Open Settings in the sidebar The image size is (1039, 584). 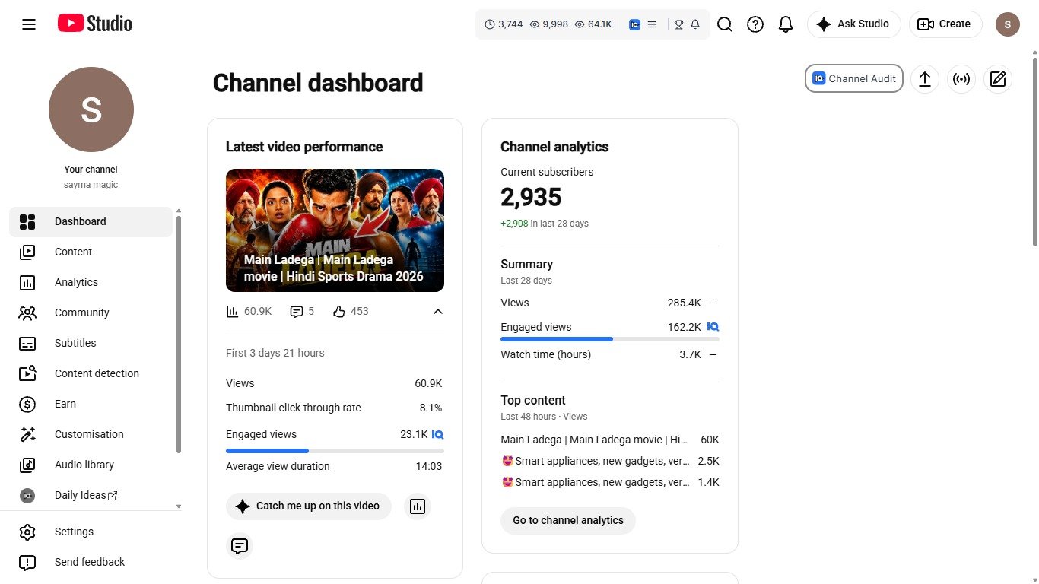point(91,532)
